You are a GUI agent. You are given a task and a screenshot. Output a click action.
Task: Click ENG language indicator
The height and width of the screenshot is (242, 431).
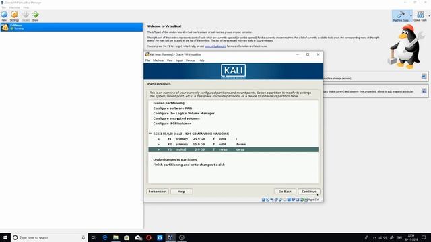click(399, 237)
